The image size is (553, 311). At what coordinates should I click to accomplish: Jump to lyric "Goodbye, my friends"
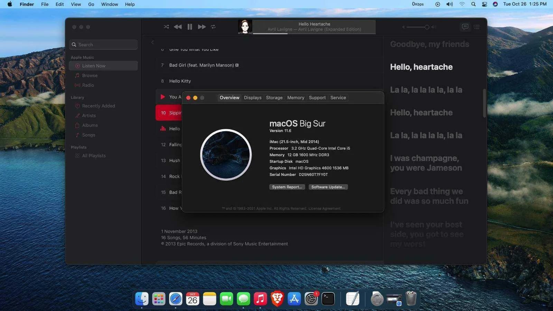(430, 44)
